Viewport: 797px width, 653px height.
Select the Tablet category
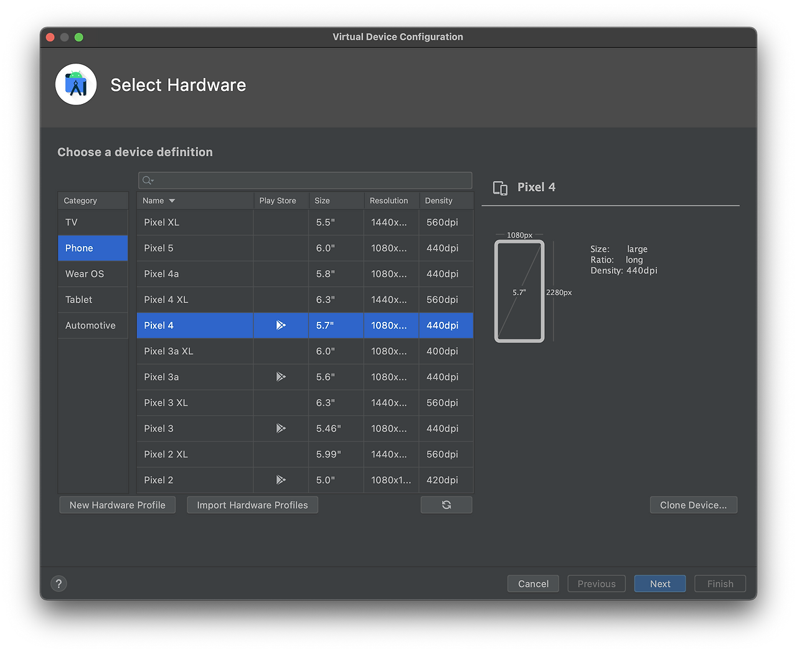point(93,299)
